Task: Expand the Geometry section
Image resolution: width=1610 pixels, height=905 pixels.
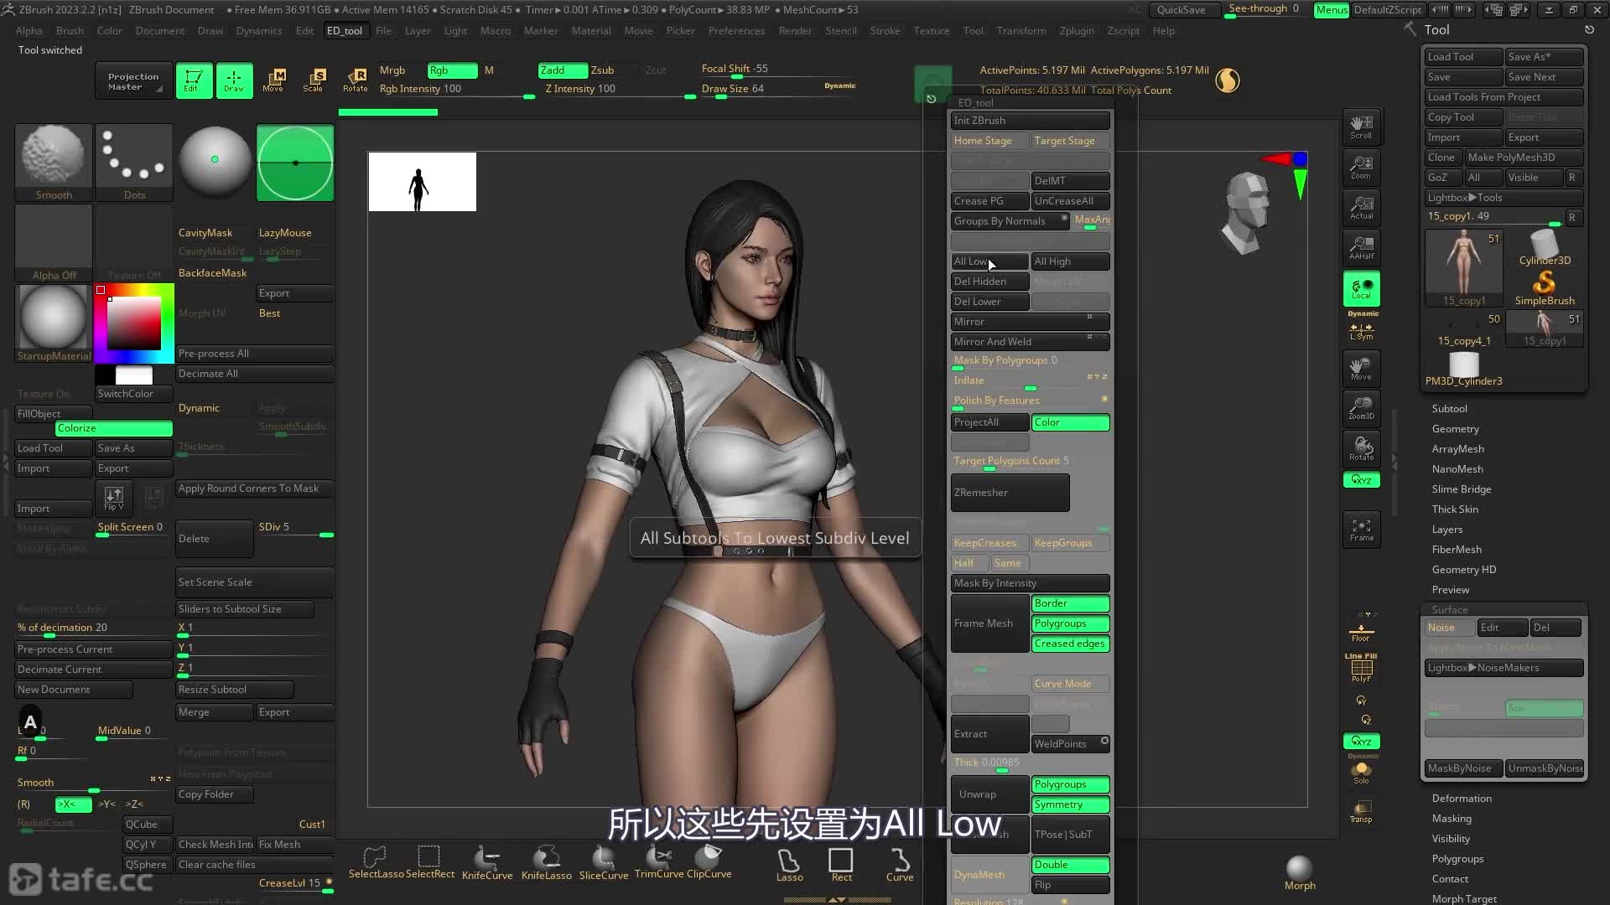Action: (x=1455, y=429)
